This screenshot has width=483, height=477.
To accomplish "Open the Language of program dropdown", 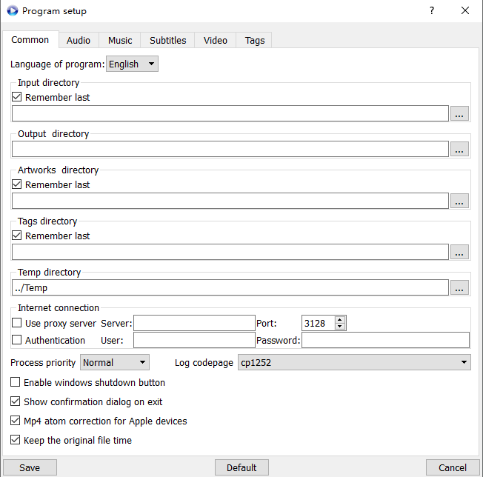I will (132, 64).
